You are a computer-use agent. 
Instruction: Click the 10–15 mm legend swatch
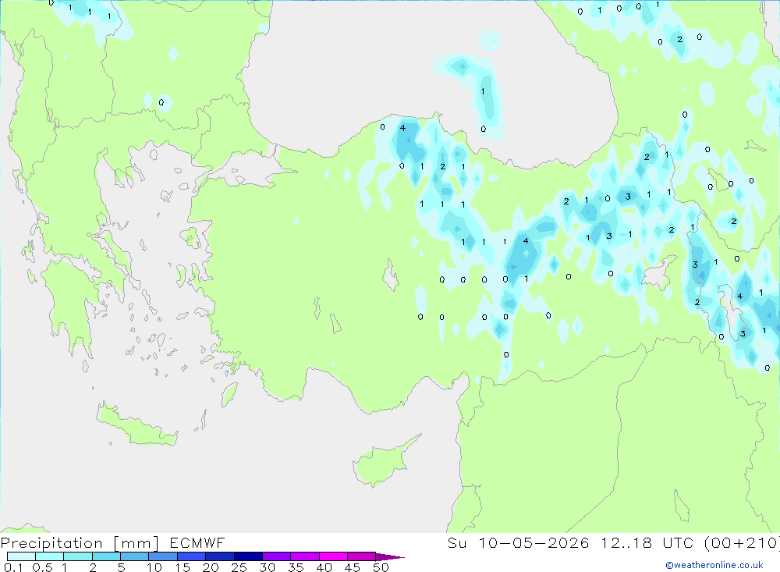(x=163, y=556)
